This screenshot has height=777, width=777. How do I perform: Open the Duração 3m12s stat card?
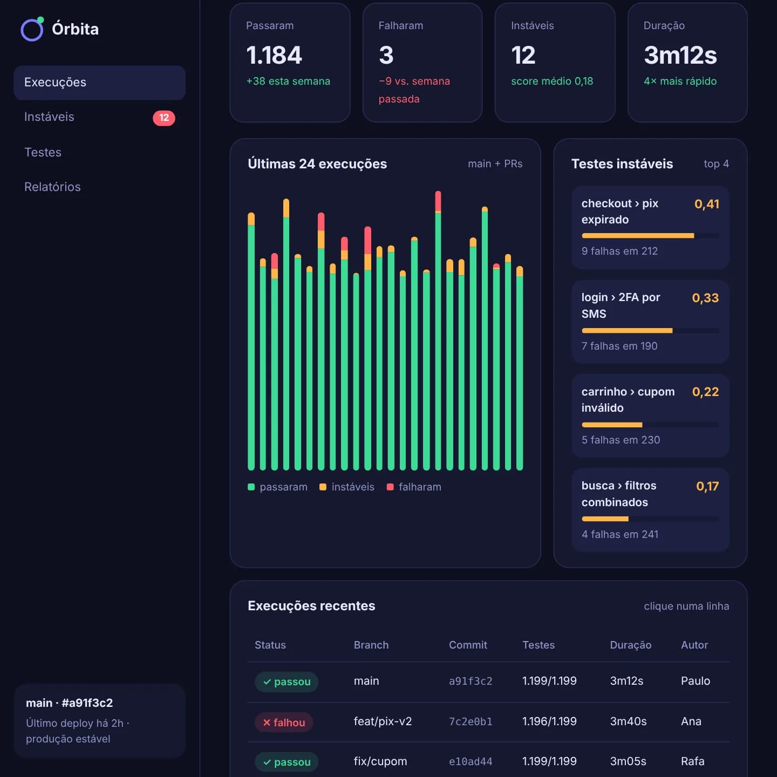(687, 63)
